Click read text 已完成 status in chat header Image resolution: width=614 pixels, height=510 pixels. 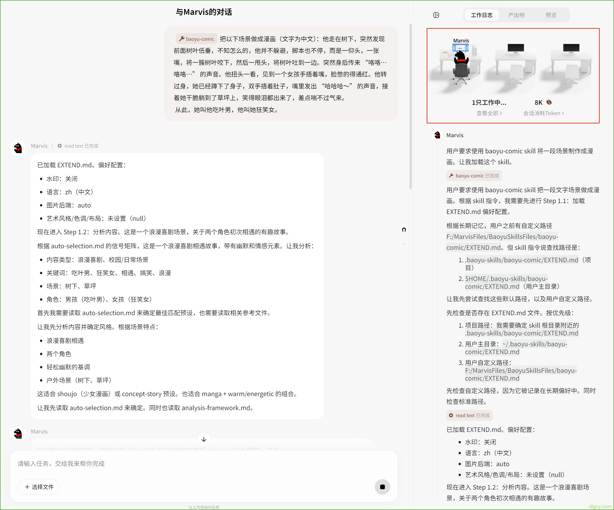pos(78,146)
